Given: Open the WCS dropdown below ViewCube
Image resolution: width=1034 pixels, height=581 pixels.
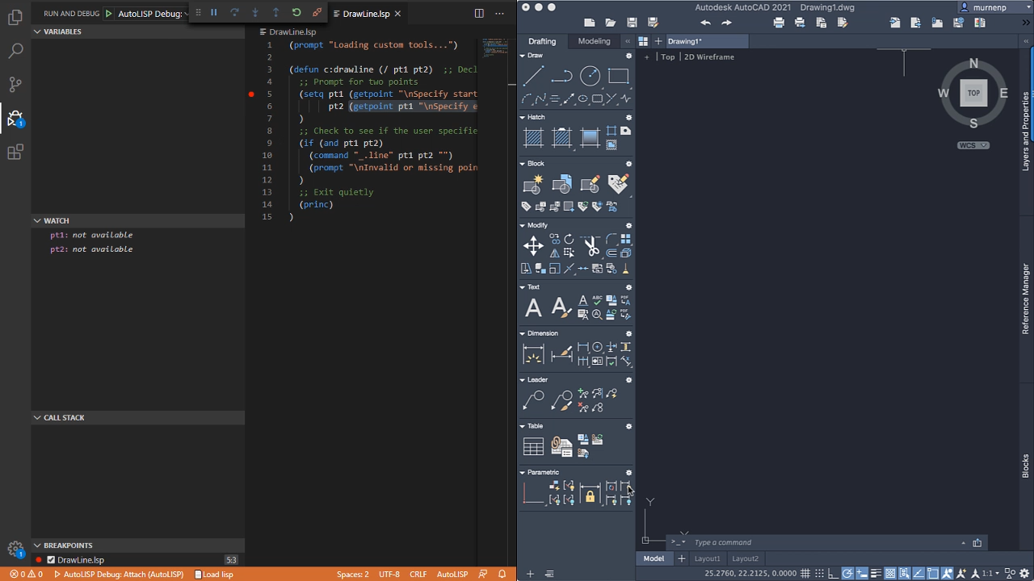Looking at the screenshot, I should (973, 145).
